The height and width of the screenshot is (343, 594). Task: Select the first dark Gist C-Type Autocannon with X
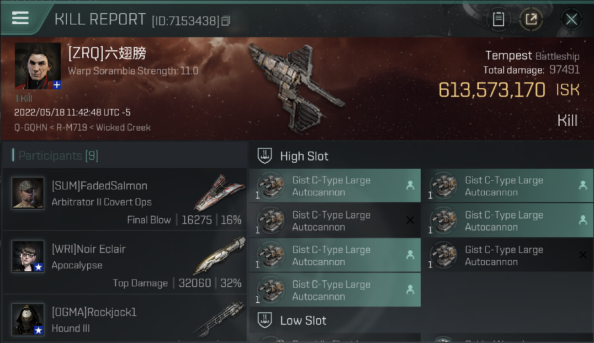tap(335, 221)
